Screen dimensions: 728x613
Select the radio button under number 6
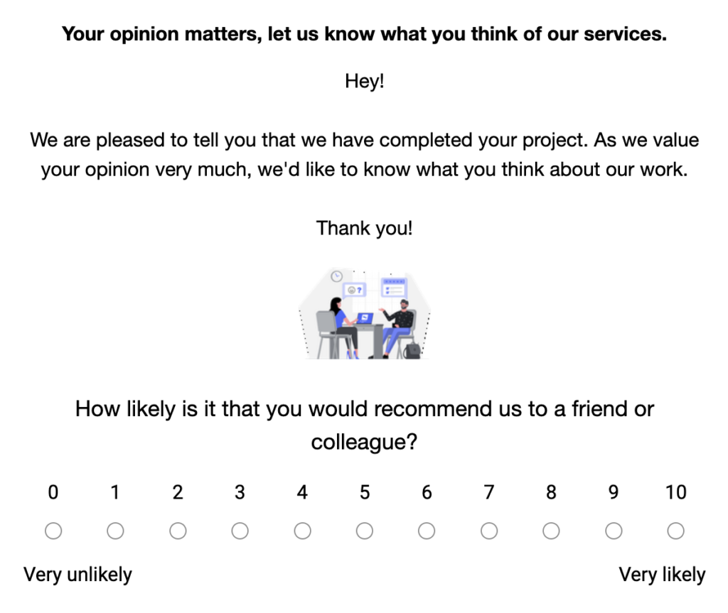(x=427, y=531)
